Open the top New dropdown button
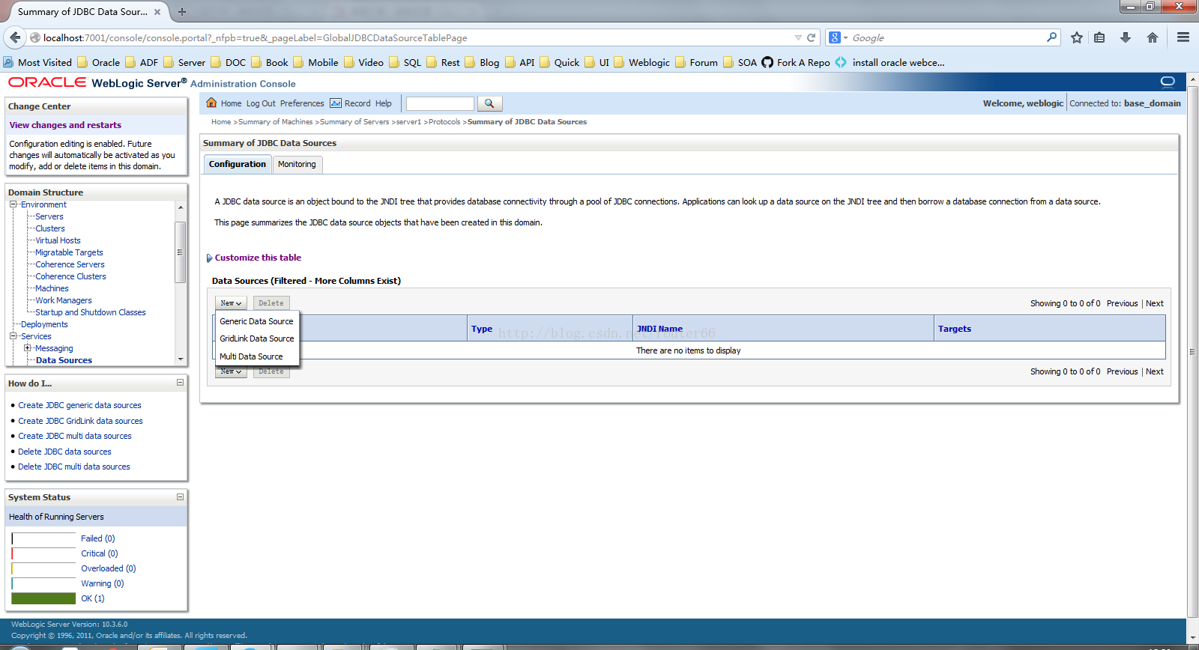This screenshot has height=650, width=1199. click(x=231, y=303)
